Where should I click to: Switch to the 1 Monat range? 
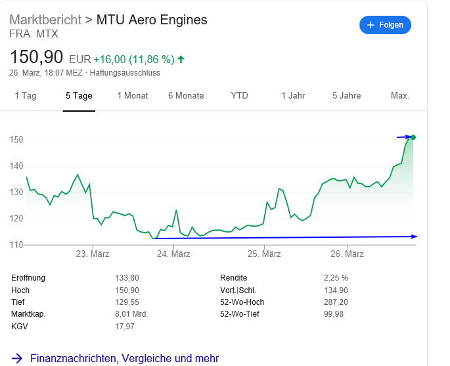[133, 96]
